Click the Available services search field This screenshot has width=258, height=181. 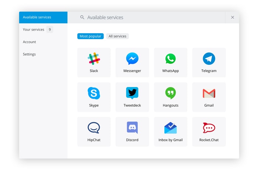(151, 17)
